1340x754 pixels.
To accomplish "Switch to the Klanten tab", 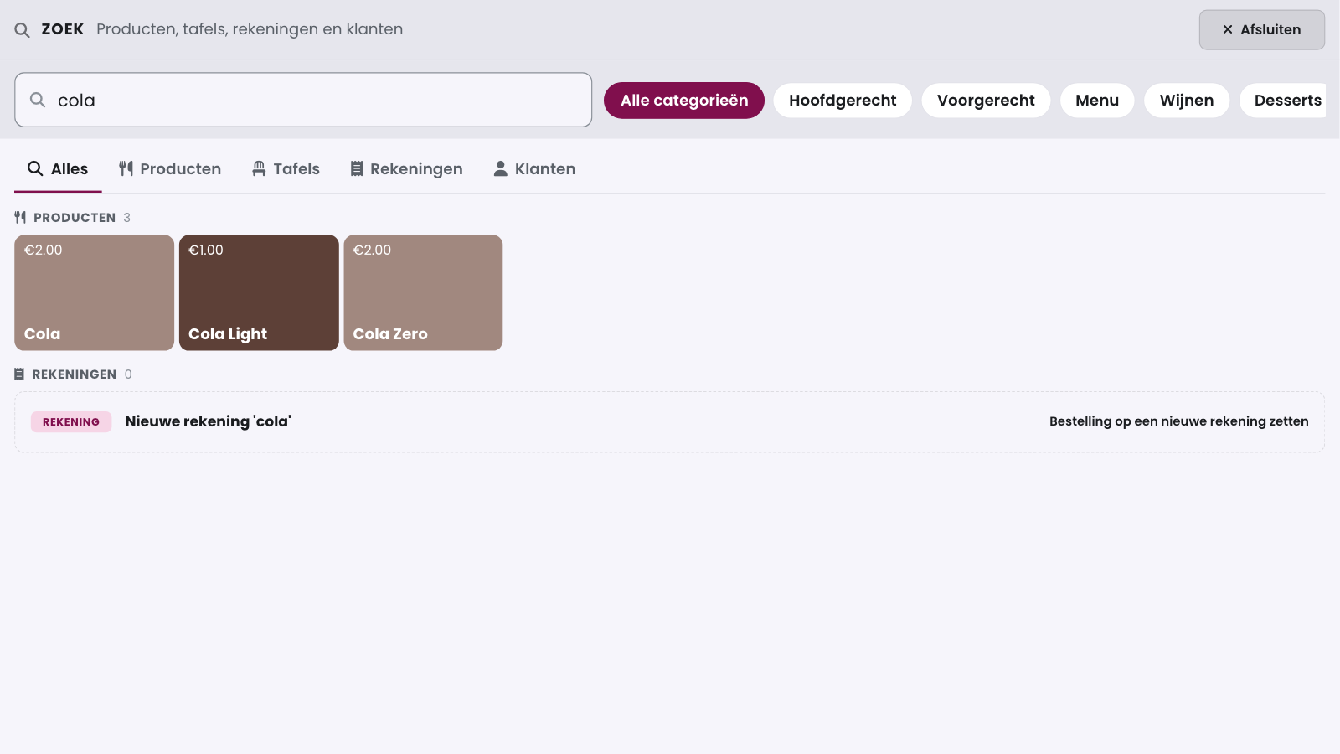I will pyautogui.click(x=534, y=169).
